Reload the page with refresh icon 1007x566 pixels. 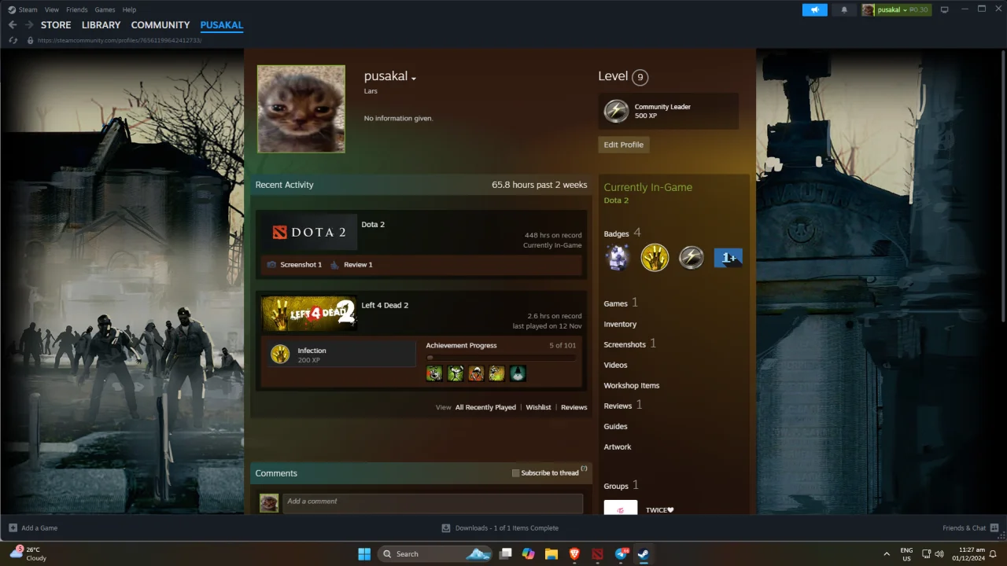pos(13,40)
